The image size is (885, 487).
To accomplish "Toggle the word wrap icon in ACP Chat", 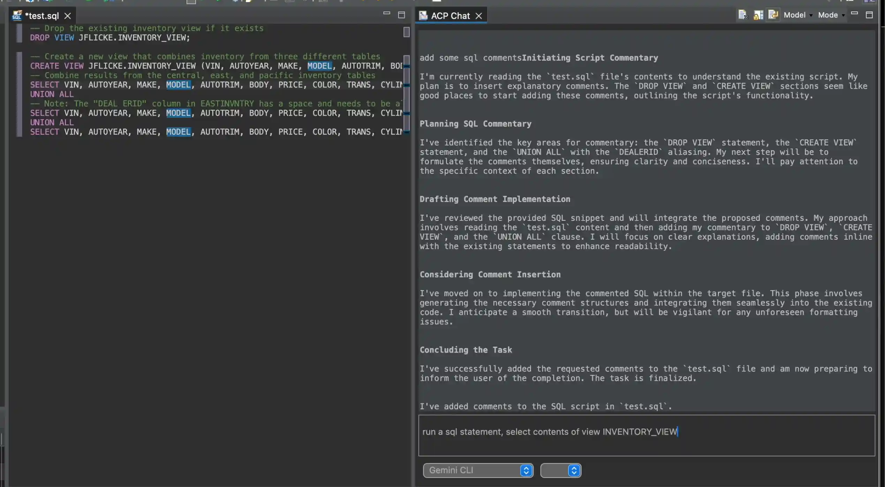I will (773, 15).
